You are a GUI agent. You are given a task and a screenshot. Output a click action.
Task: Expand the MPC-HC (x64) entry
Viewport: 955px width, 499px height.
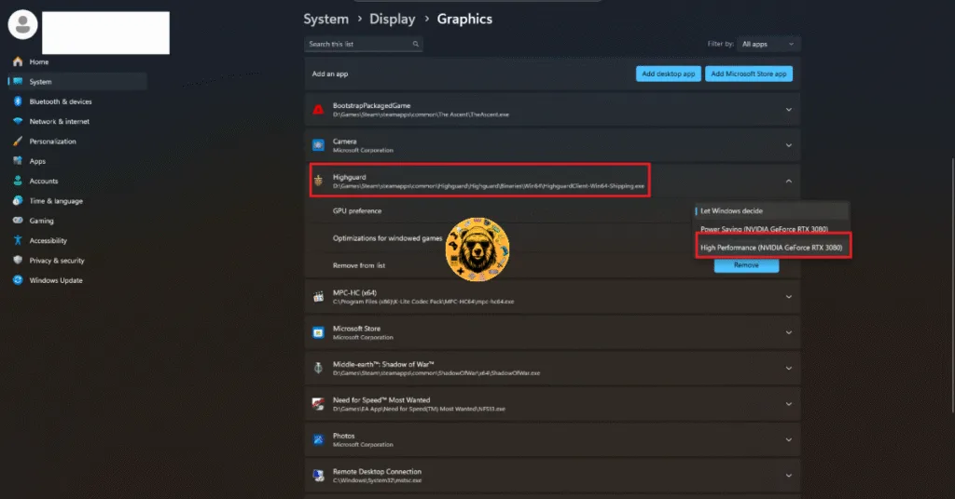[788, 297]
